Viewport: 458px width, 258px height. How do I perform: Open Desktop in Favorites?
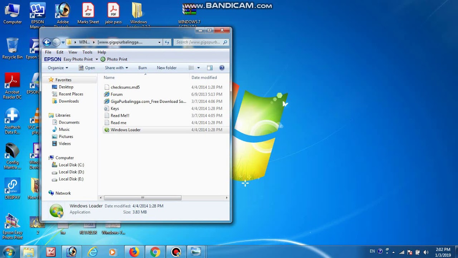(66, 87)
